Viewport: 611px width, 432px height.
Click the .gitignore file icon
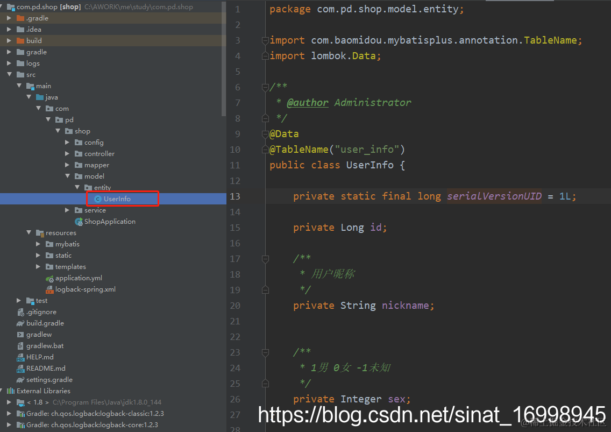[20, 313]
